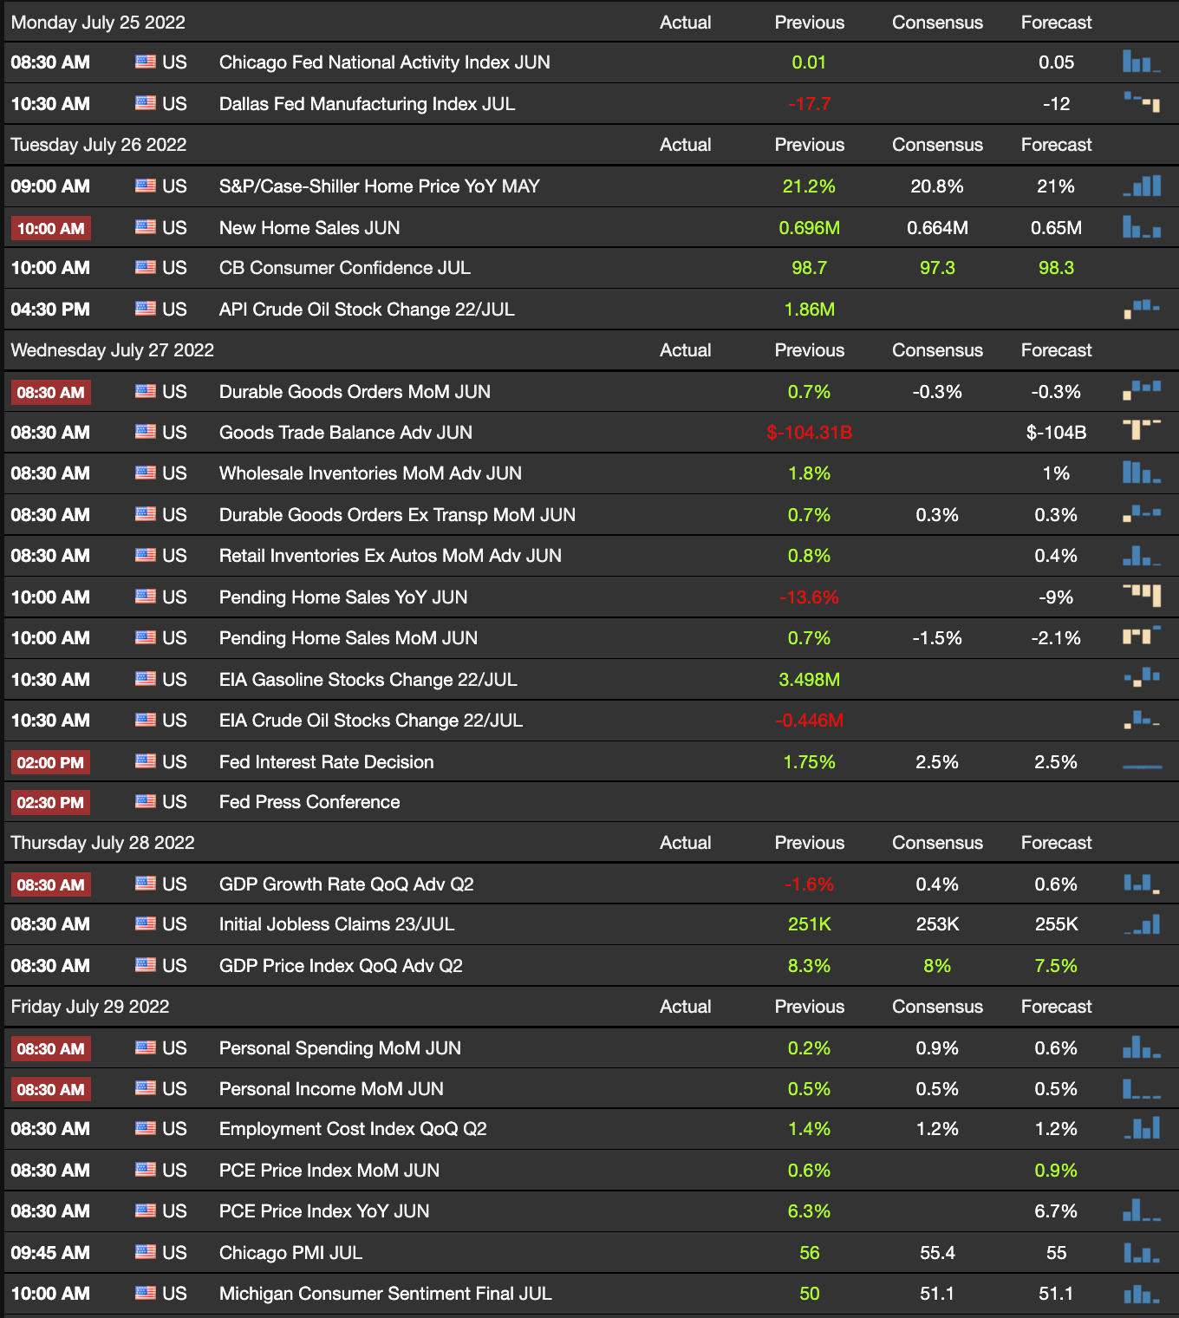View the Employment Cost Index QoQ chart icon

pos(1142,1128)
